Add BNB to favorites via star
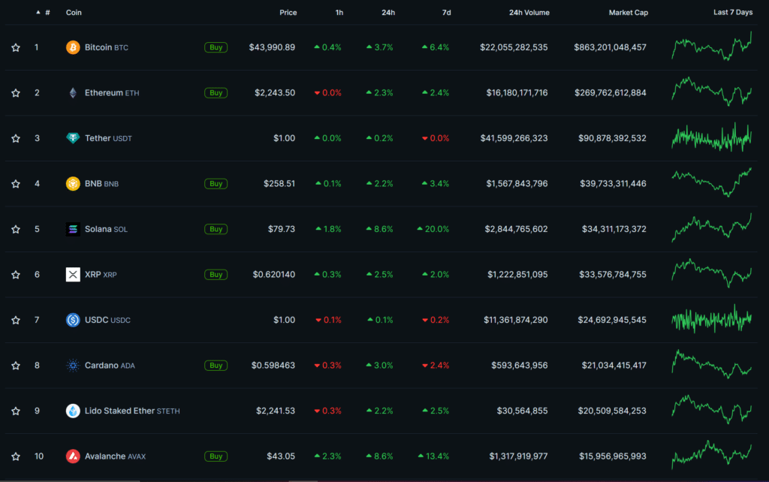 [x=16, y=184]
